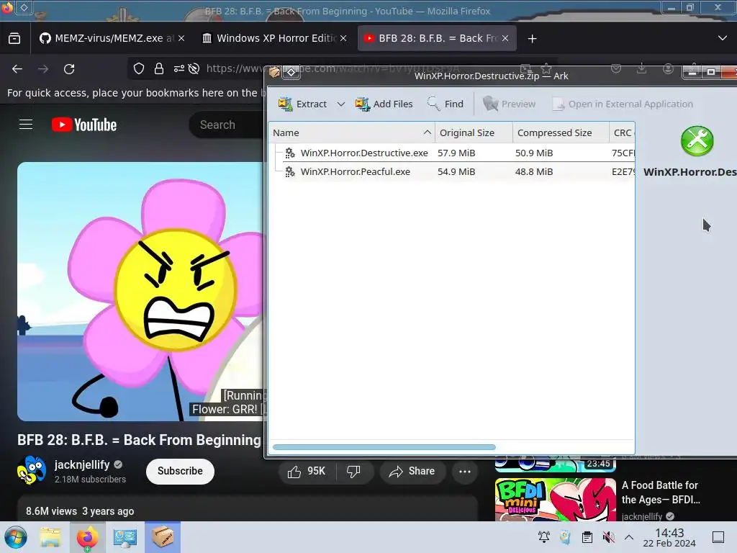Close the MEMZ-virus tab
Screen dimensions: 737x553
point(181,38)
